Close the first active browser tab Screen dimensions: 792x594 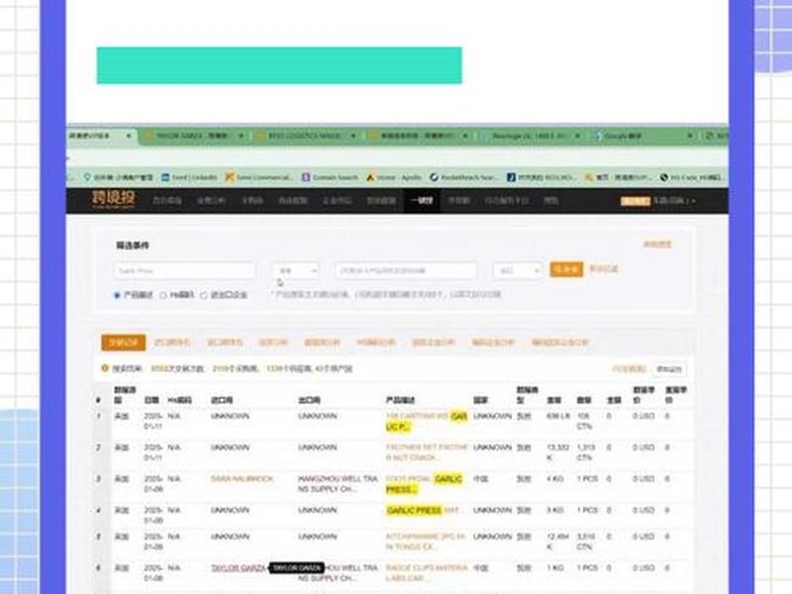click(129, 136)
